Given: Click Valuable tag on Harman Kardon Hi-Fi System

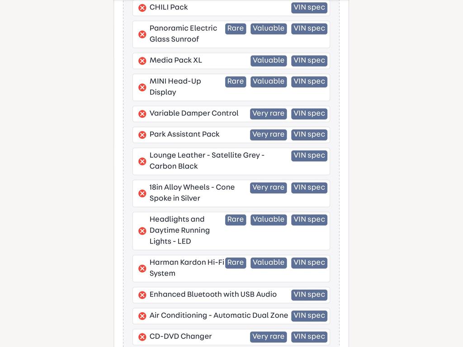Looking at the screenshot, I should [x=269, y=263].
